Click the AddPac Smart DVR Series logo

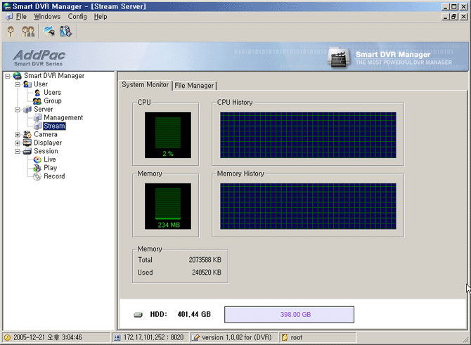pyautogui.click(x=39, y=58)
